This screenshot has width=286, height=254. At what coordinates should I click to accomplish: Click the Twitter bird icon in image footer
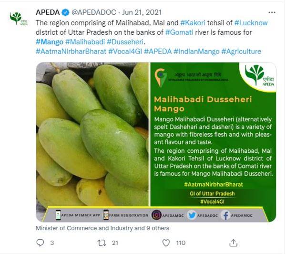coord(192,215)
